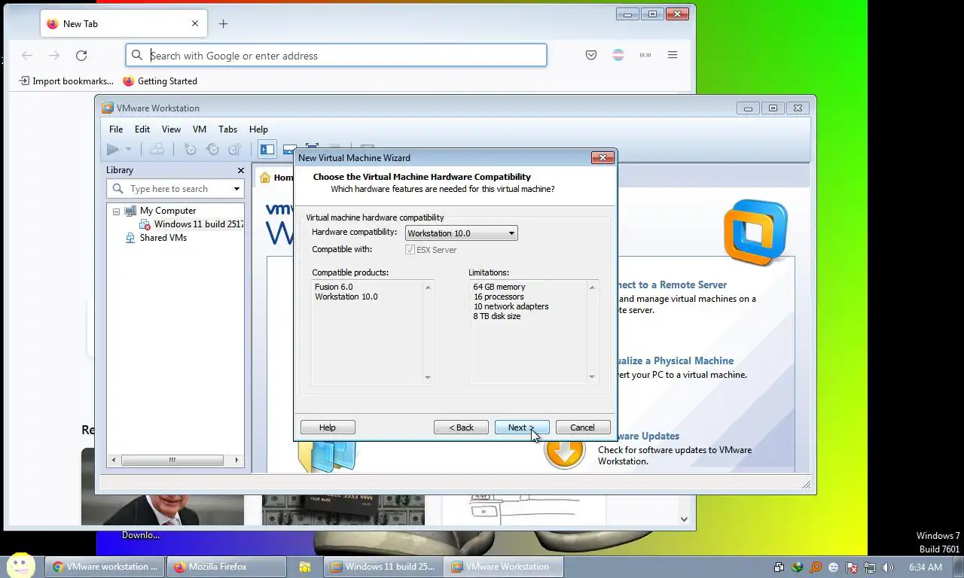Viewport: 964px width, 578px height.
Task: Click the 64 GB memory limitation entry
Action: [x=499, y=287]
